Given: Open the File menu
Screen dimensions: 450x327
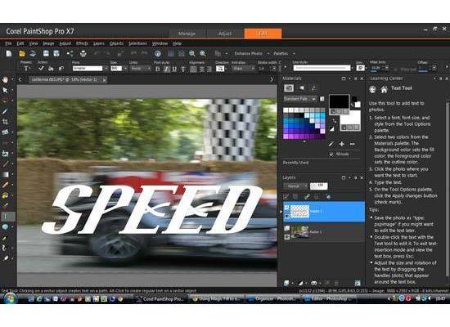Looking at the screenshot, I should click(8, 43).
